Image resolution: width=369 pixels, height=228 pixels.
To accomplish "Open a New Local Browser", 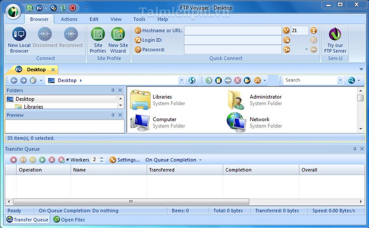I will click(19, 39).
